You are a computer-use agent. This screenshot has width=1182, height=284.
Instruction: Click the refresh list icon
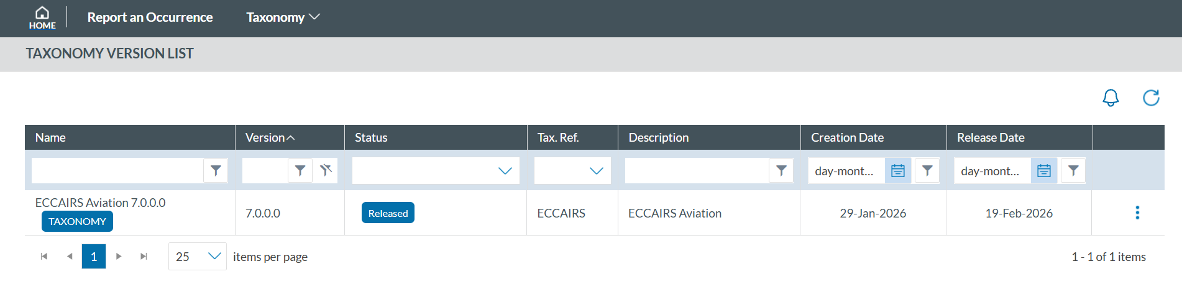(x=1151, y=98)
